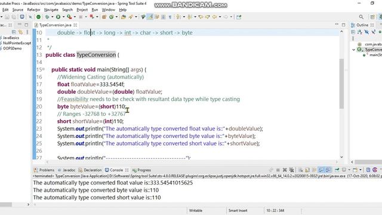Click Collapse All icon in Package Explorer
382x215 pixels.
[14, 32]
